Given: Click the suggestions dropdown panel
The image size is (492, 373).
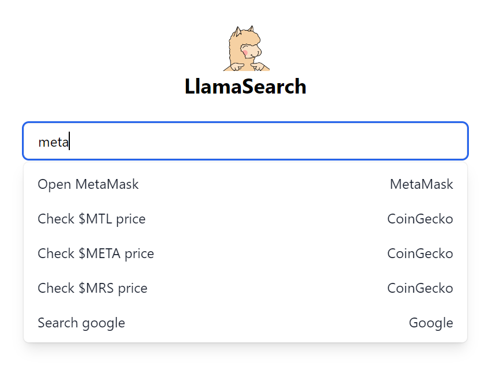Looking at the screenshot, I should (245, 253).
